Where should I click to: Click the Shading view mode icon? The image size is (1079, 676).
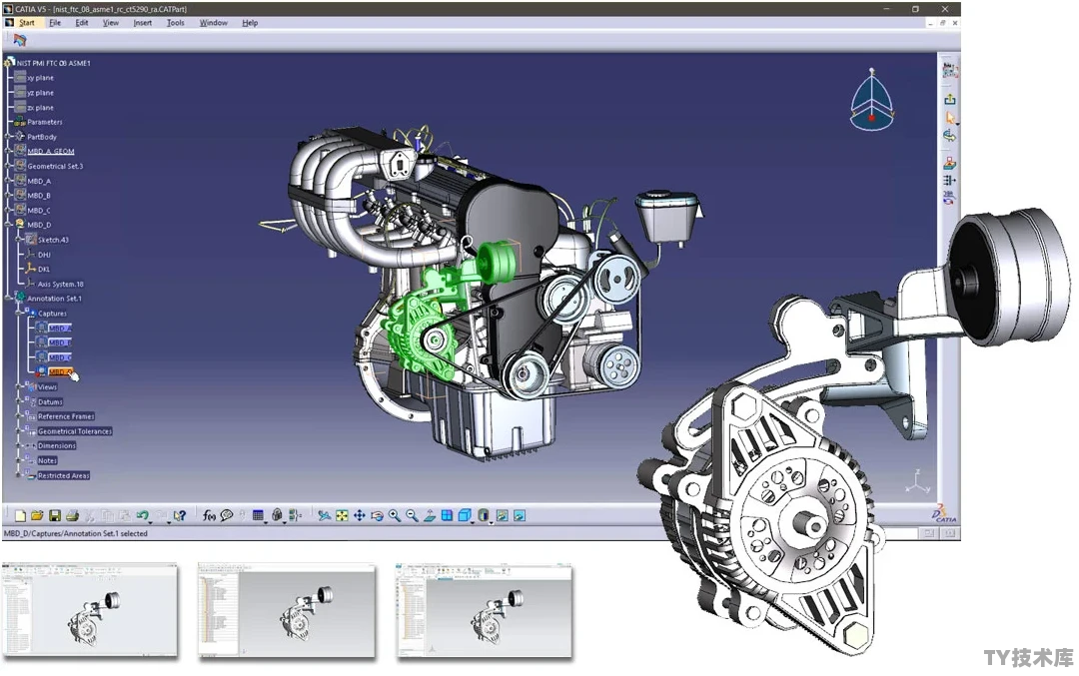pos(484,515)
